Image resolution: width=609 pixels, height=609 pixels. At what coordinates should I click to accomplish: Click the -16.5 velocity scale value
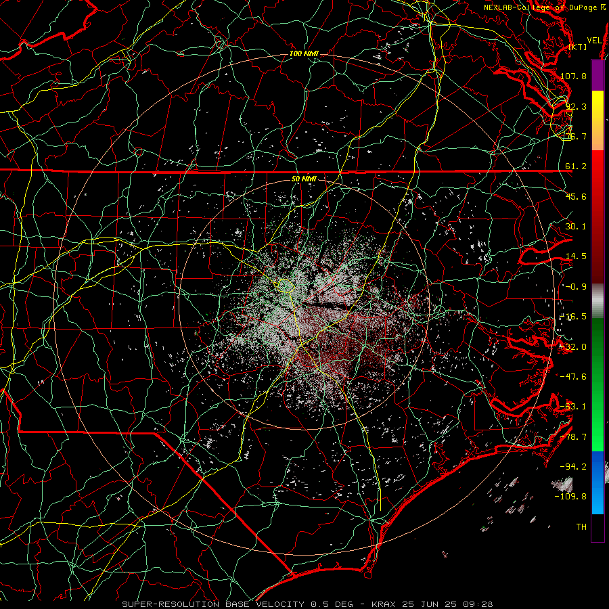pos(573,317)
